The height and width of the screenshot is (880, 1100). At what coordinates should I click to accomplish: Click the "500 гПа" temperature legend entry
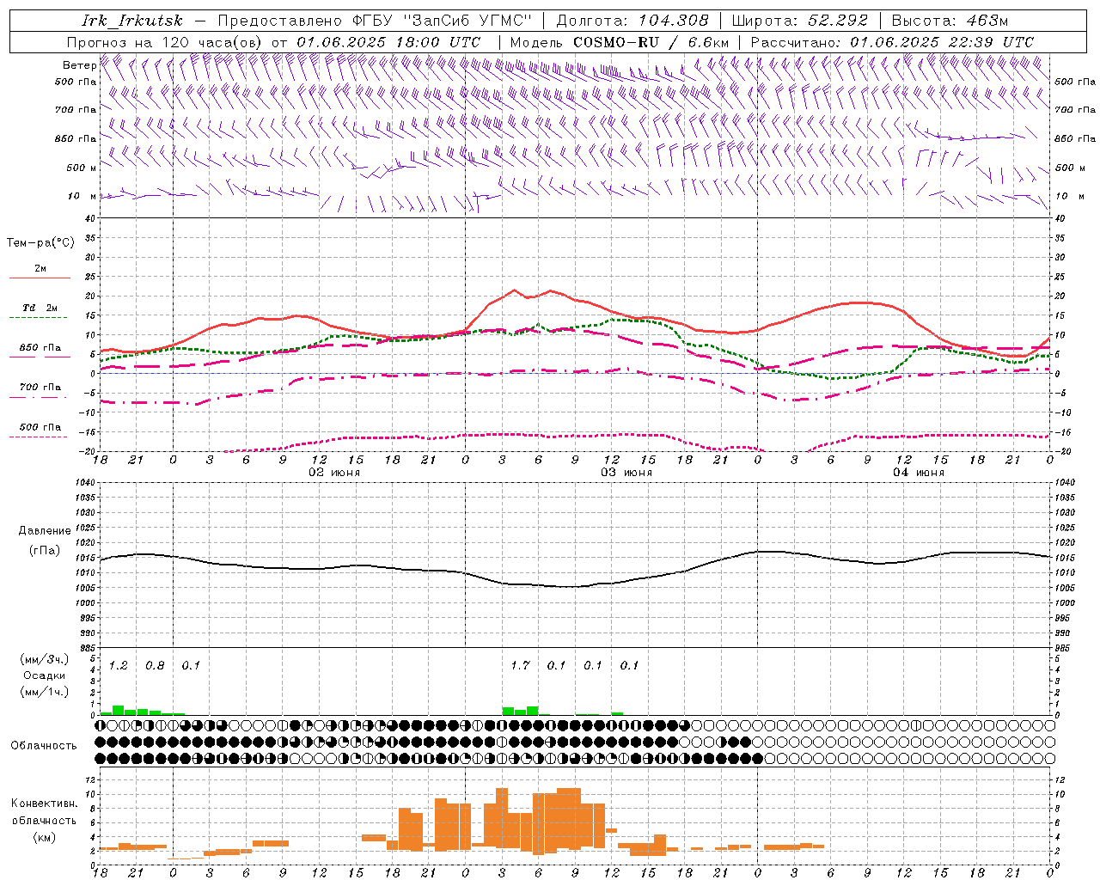point(40,426)
